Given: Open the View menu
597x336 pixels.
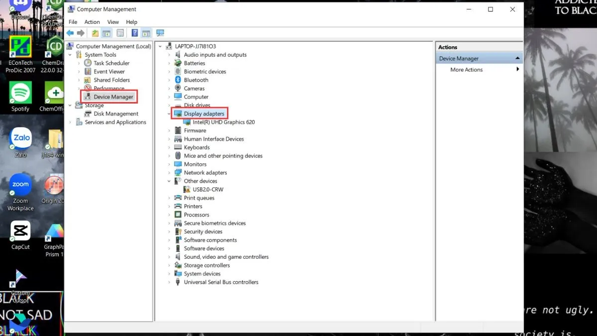Looking at the screenshot, I should tap(113, 22).
